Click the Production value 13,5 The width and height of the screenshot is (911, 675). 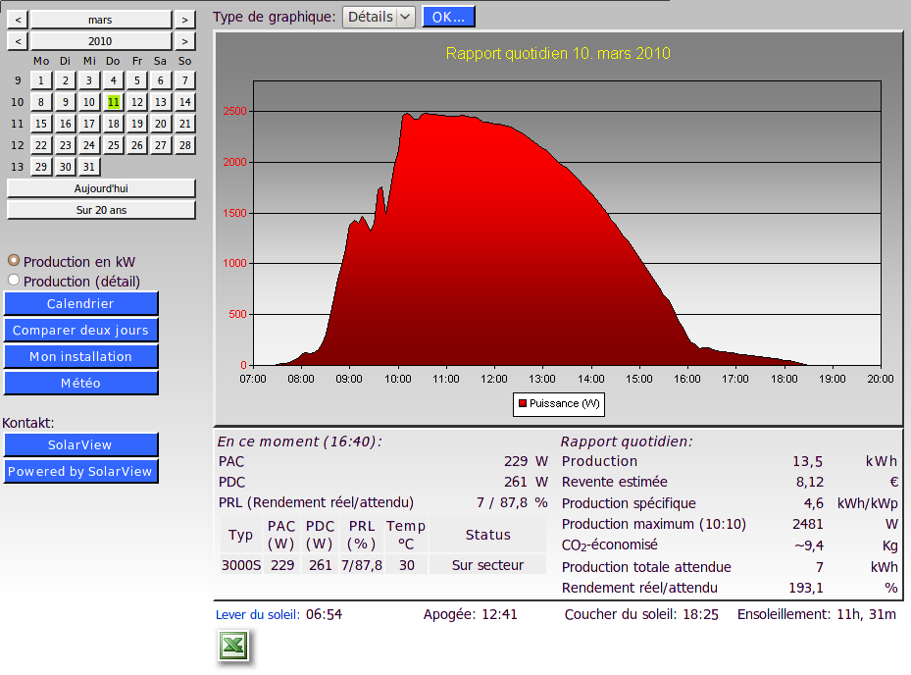(808, 462)
